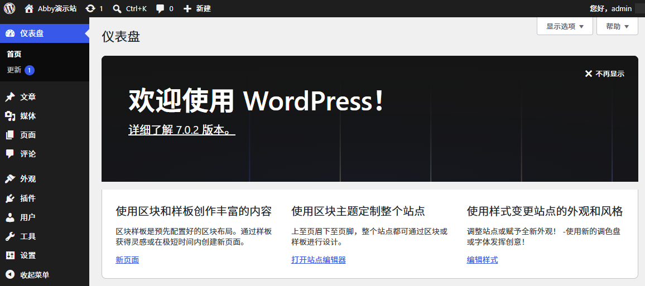Click the 编辑样式 link
Screen dimensions: 645x286
pos(482,260)
